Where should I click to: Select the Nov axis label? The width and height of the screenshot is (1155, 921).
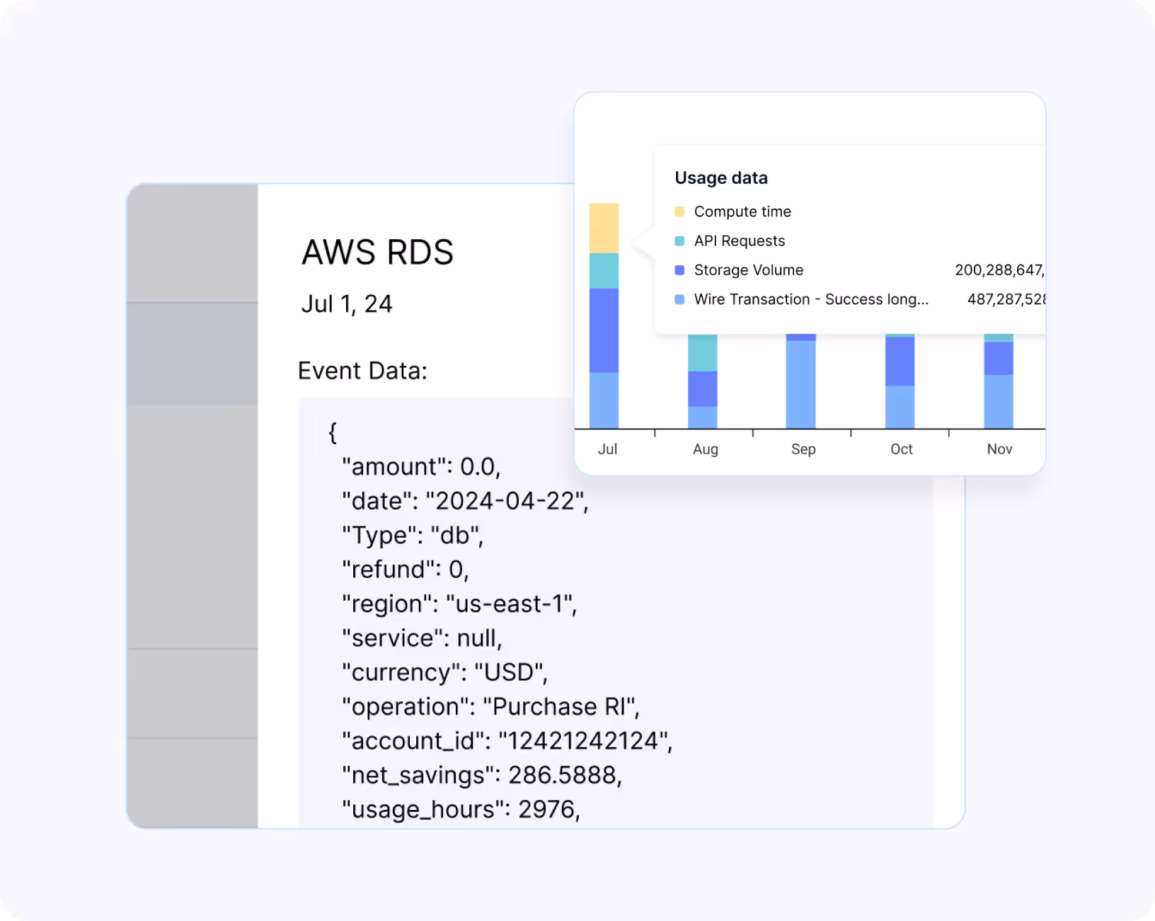[x=999, y=448]
